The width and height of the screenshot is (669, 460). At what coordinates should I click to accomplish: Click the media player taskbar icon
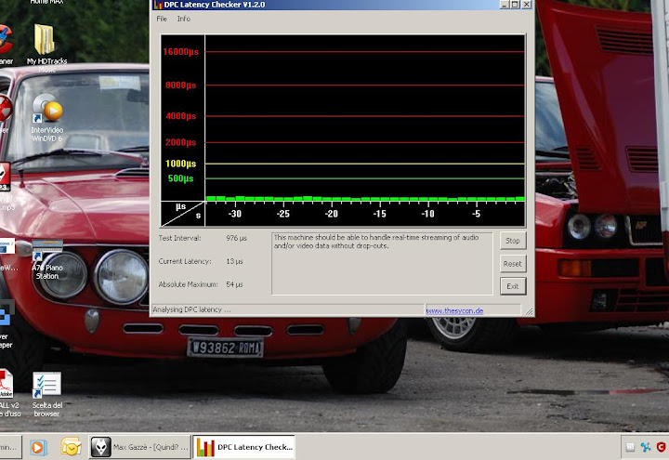click(x=38, y=447)
